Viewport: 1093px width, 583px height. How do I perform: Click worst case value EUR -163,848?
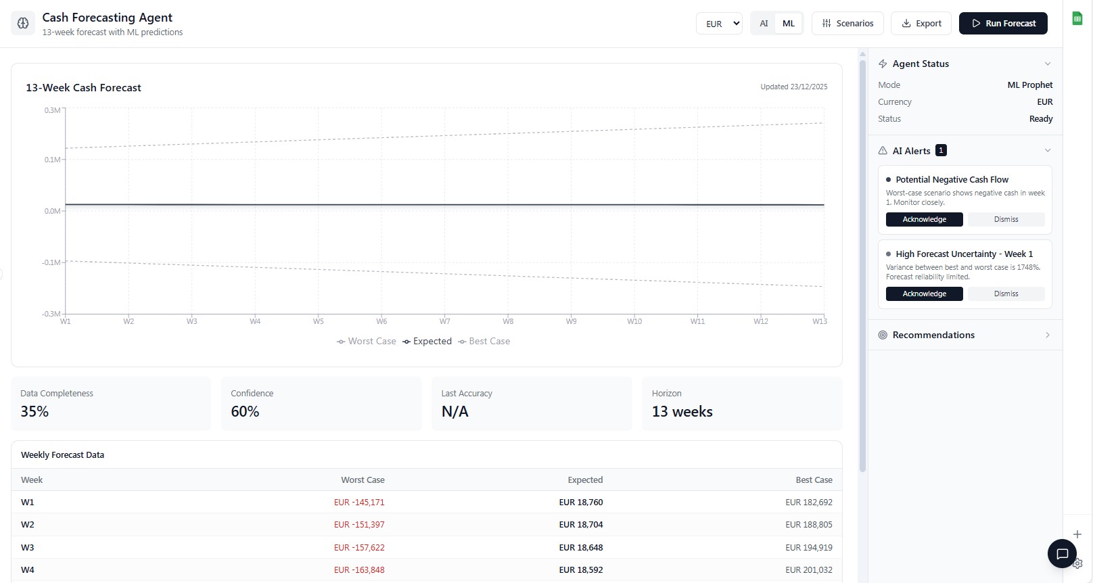(x=359, y=569)
